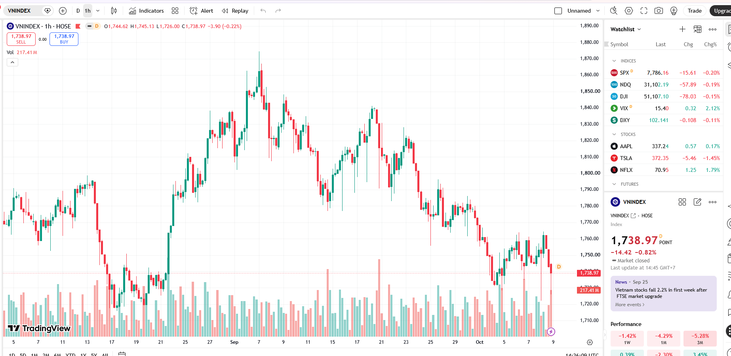
Task: Create an Alert from the toolbar
Action: click(x=201, y=11)
